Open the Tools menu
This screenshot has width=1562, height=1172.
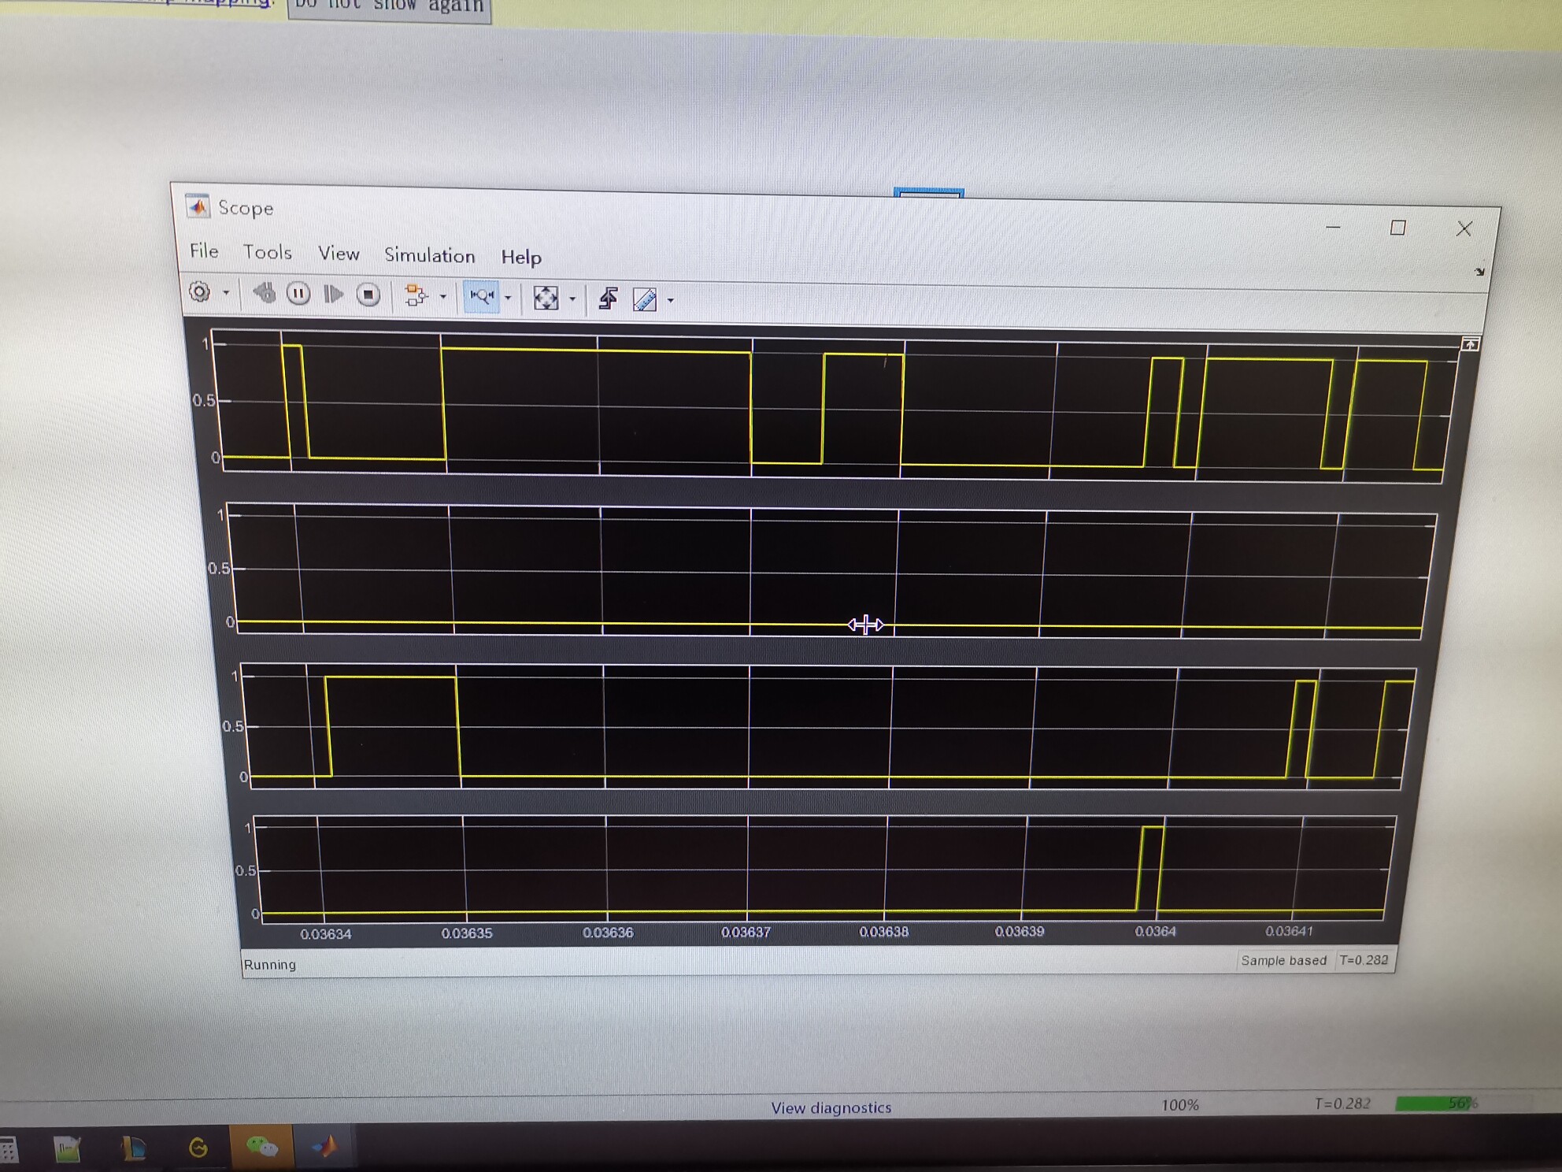[x=267, y=252]
